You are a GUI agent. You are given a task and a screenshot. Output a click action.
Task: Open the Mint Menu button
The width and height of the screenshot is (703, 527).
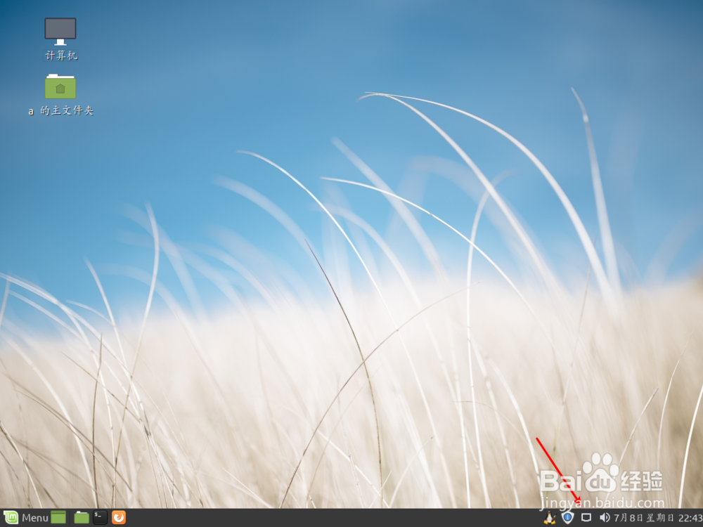click(25, 518)
